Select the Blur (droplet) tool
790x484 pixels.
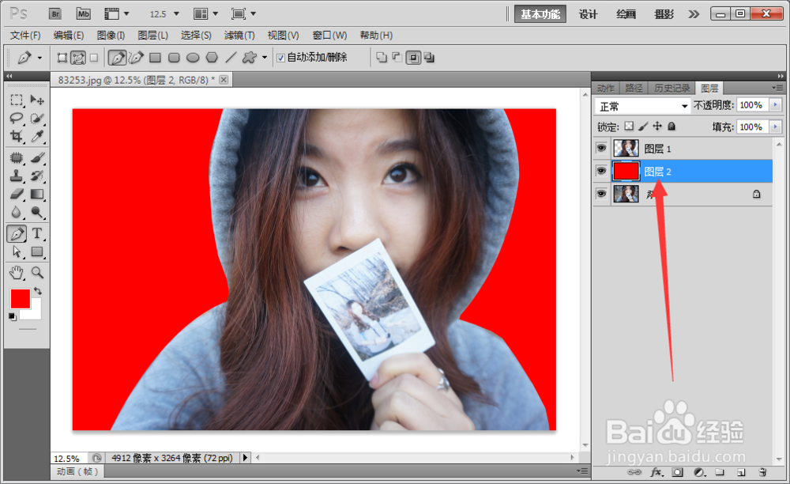coord(17,212)
